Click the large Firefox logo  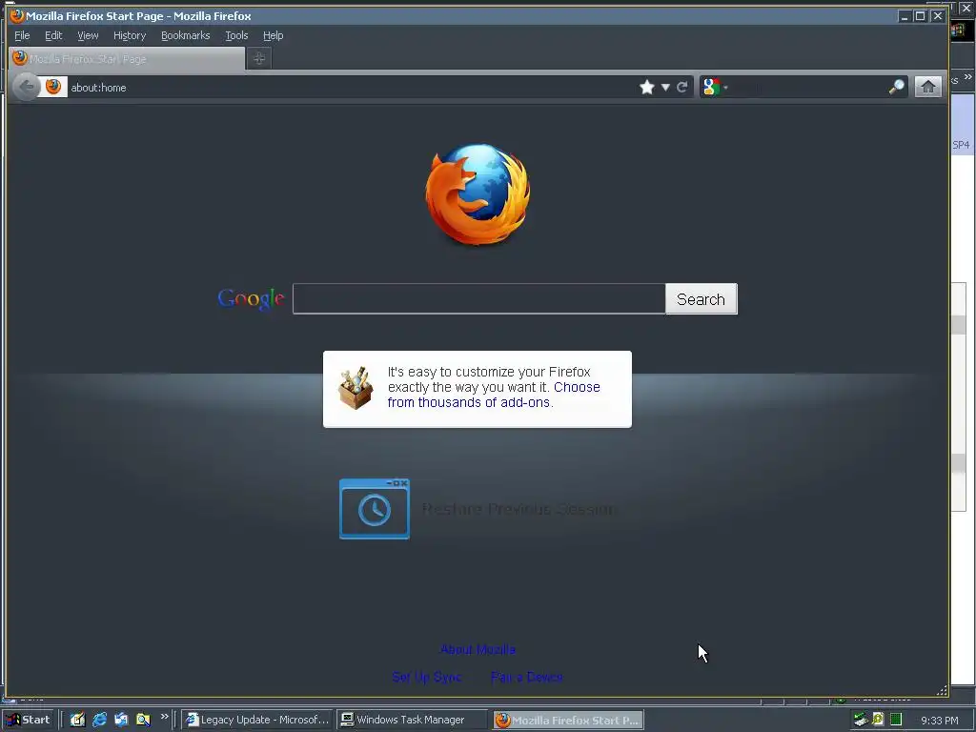click(478, 193)
